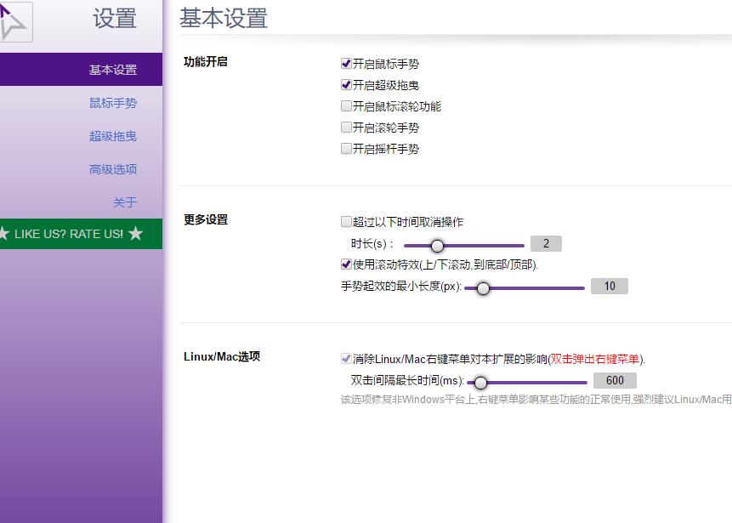Toggle 使用滚动特效 checkbox

tap(346, 264)
